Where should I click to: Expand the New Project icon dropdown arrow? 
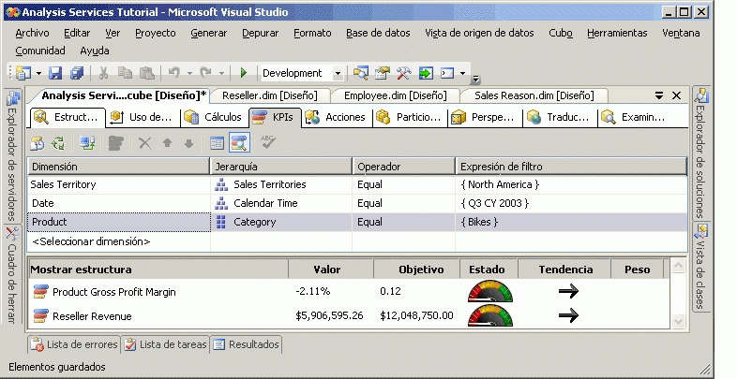coord(38,73)
